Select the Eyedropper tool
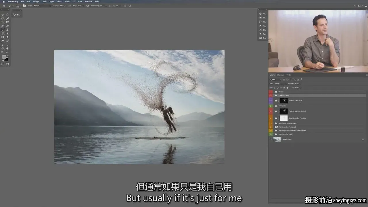 pyautogui.click(x=3, y=26)
